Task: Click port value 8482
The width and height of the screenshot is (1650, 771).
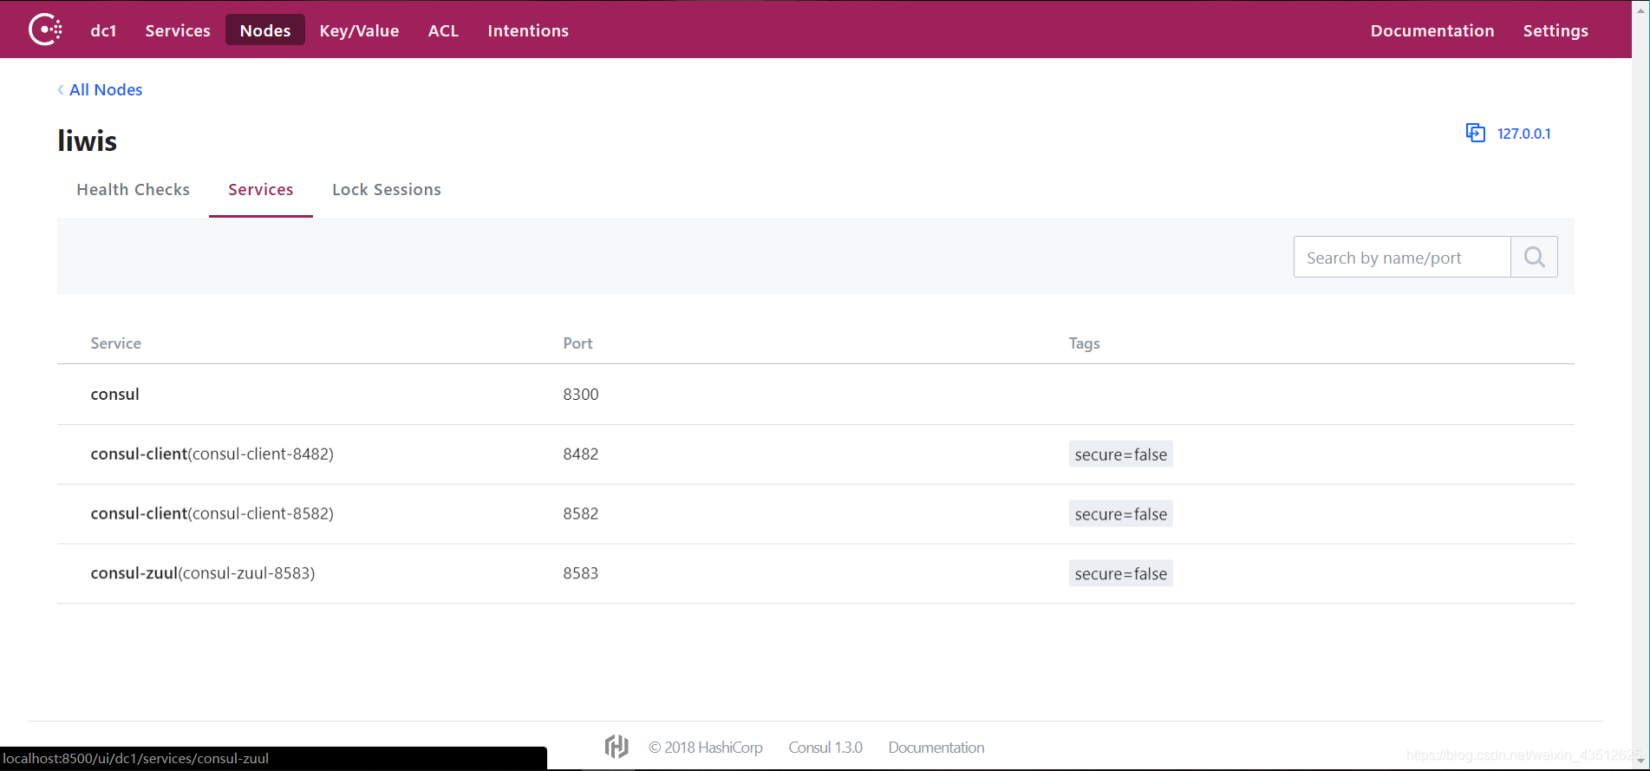Action: [580, 454]
